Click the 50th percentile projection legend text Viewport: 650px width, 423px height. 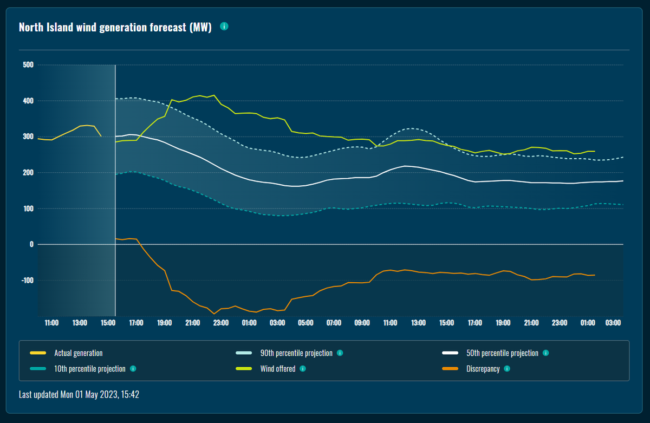pyautogui.click(x=502, y=353)
